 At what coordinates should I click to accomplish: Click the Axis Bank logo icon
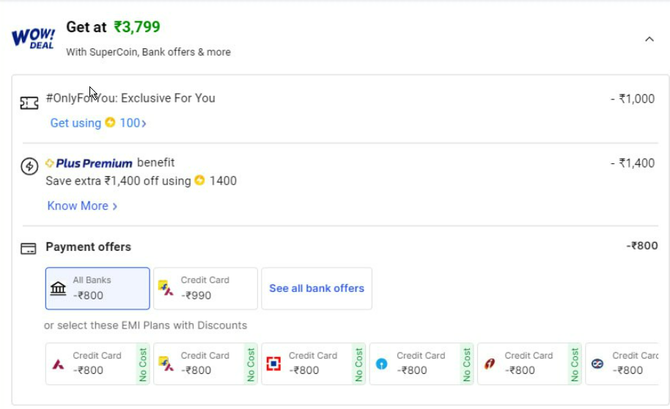tap(58, 364)
